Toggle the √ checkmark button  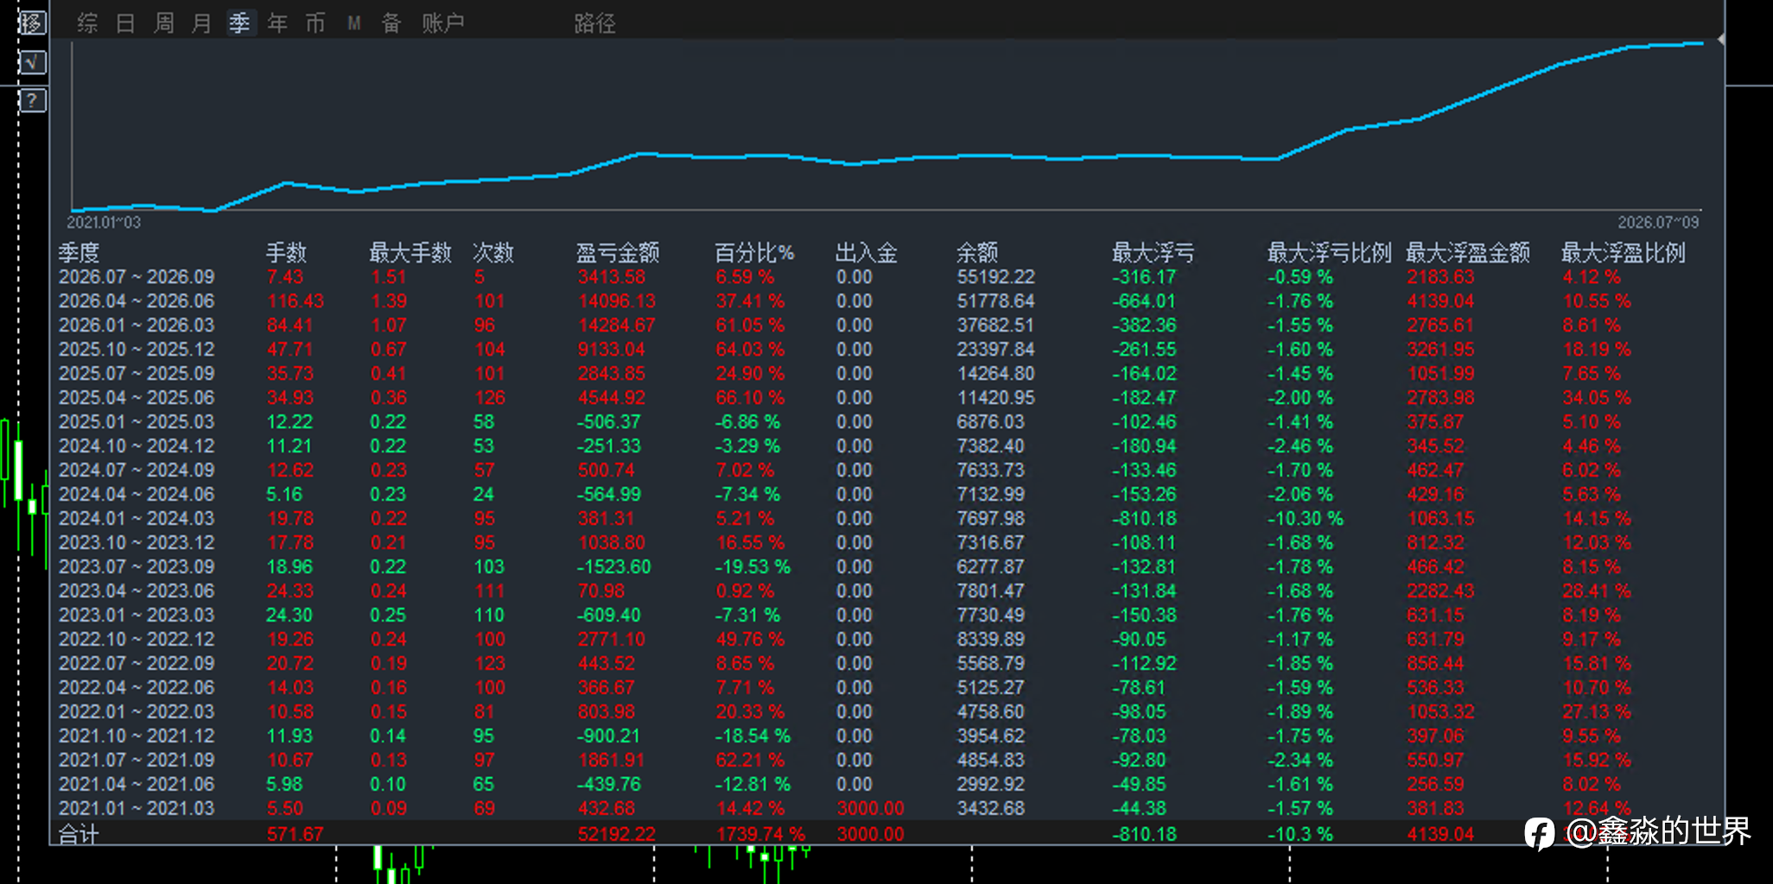click(x=32, y=62)
